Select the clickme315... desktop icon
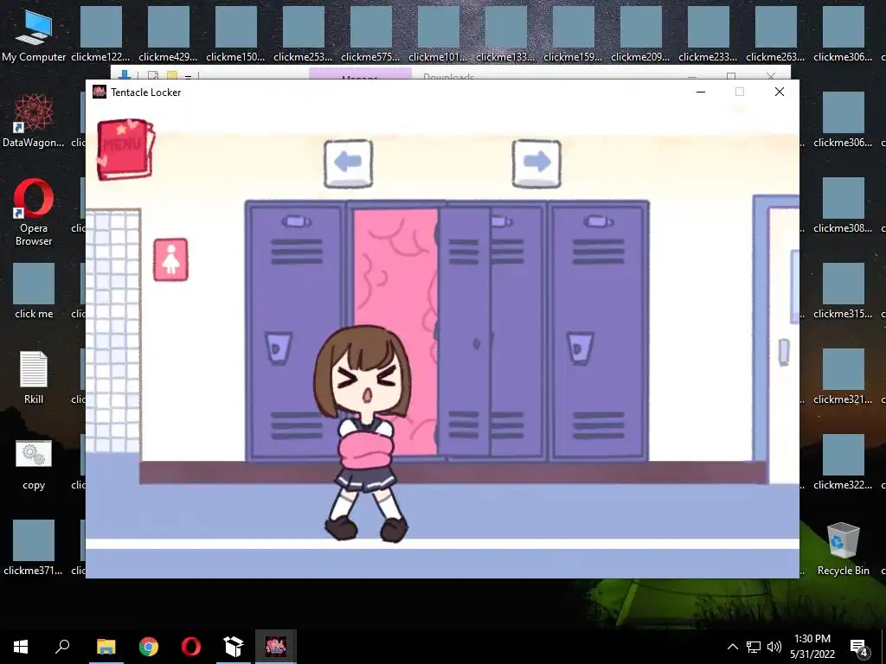The width and height of the screenshot is (886, 664). pos(843,291)
